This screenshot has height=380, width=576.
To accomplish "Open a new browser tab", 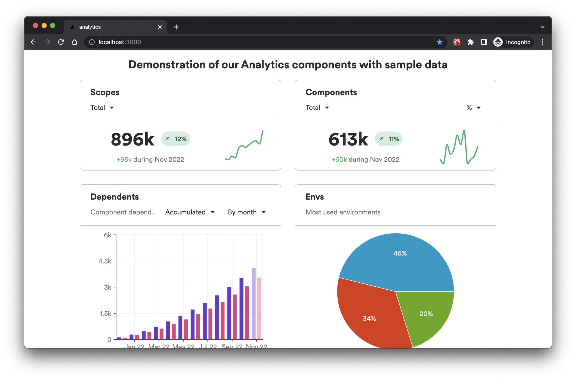I will click(x=176, y=27).
